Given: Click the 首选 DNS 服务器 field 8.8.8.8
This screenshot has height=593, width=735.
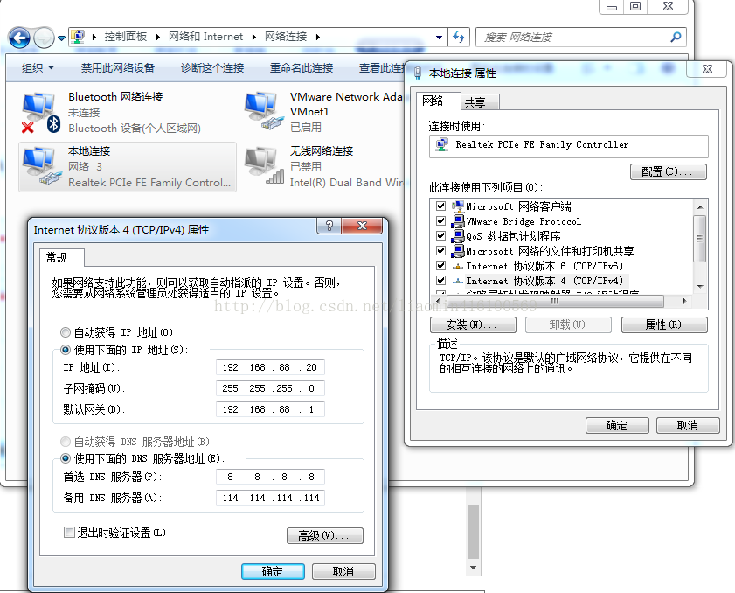Looking at the screenshot, I should pos(270,477).
